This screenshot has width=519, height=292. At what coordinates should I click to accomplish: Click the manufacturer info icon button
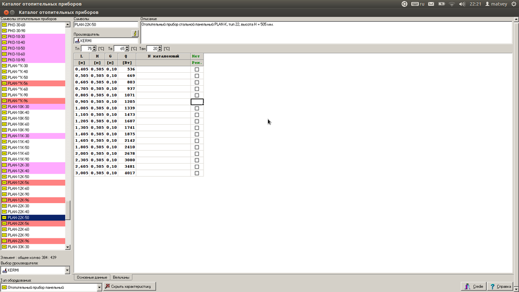click(135, 34)
